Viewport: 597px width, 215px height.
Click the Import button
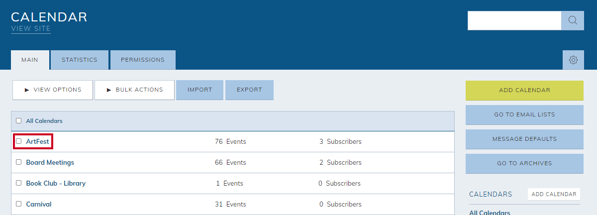pos(200,90)
